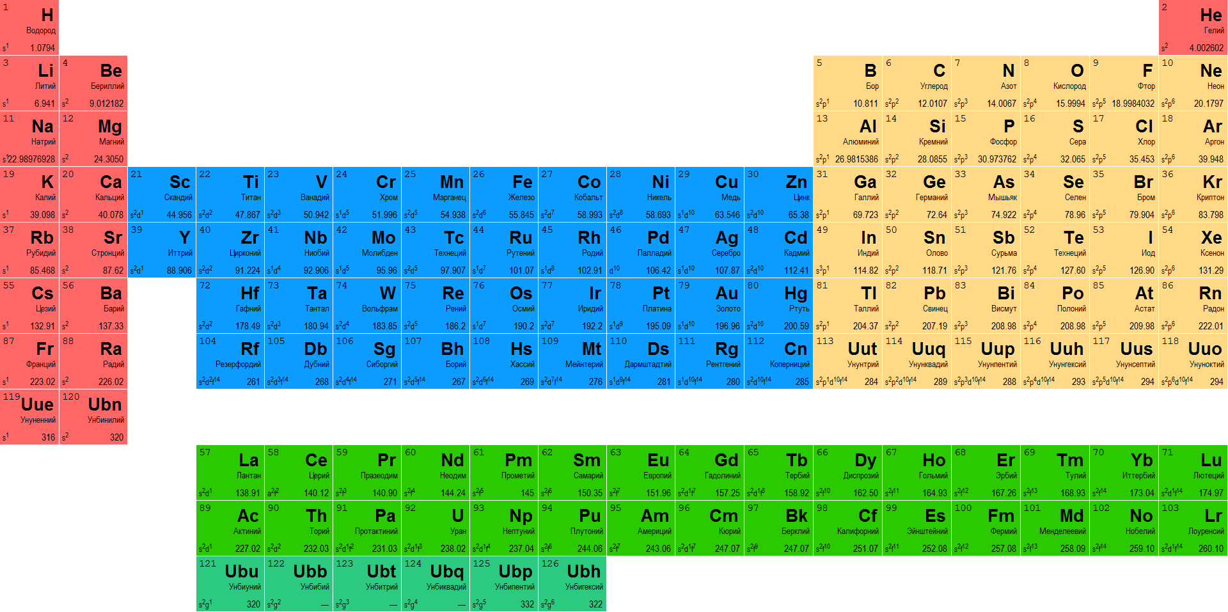Click the Boron (B) cell
The image size is (1228, 612).
tap(848, 83)
